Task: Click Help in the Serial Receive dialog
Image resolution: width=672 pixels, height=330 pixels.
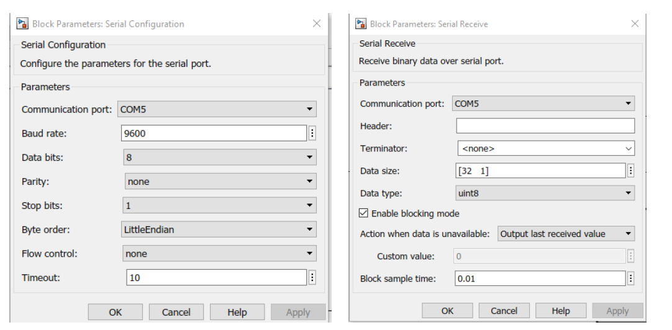Action: pyautogui.click(x=560, y=311)
